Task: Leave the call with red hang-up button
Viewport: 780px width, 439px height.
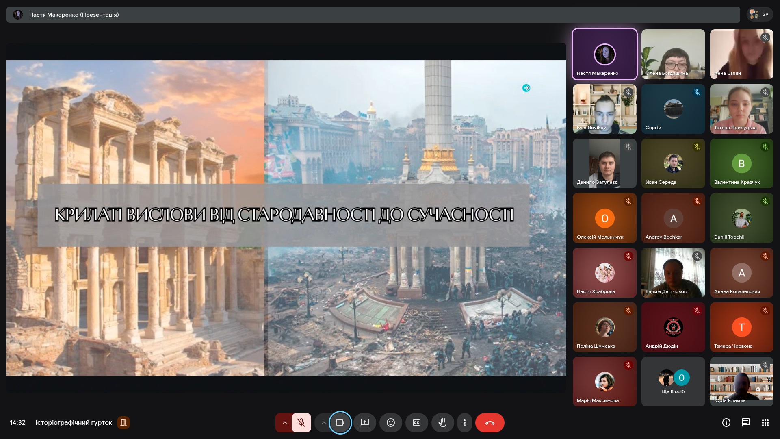Action: (490, 423)
